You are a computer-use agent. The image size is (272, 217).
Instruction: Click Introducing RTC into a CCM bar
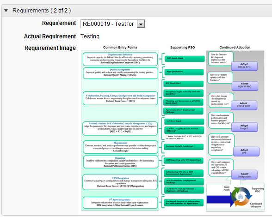coord(184,173)
